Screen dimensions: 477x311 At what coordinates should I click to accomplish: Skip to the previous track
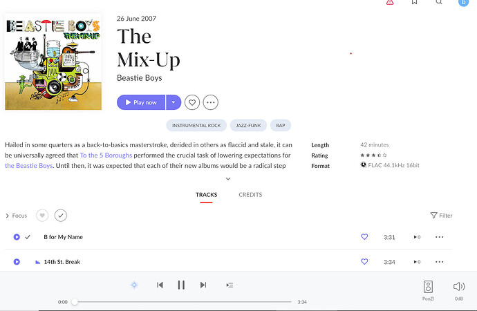click(x=160, y=285)
